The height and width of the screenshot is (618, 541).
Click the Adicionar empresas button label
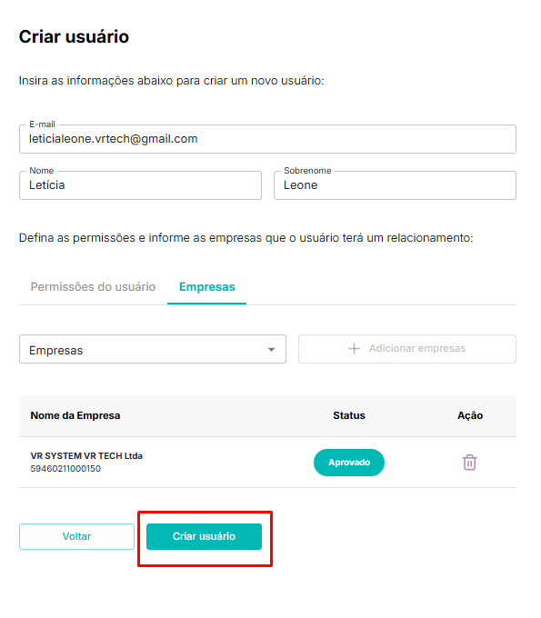tap(417, 348)
